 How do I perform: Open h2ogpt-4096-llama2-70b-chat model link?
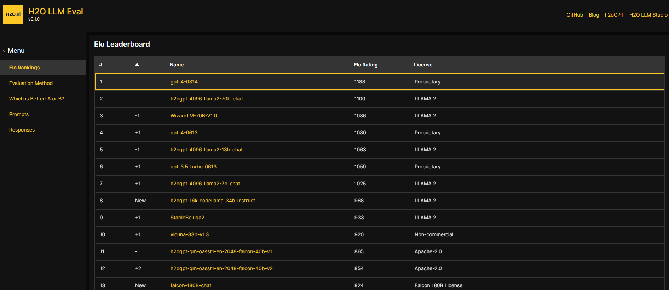coord(207,99)
